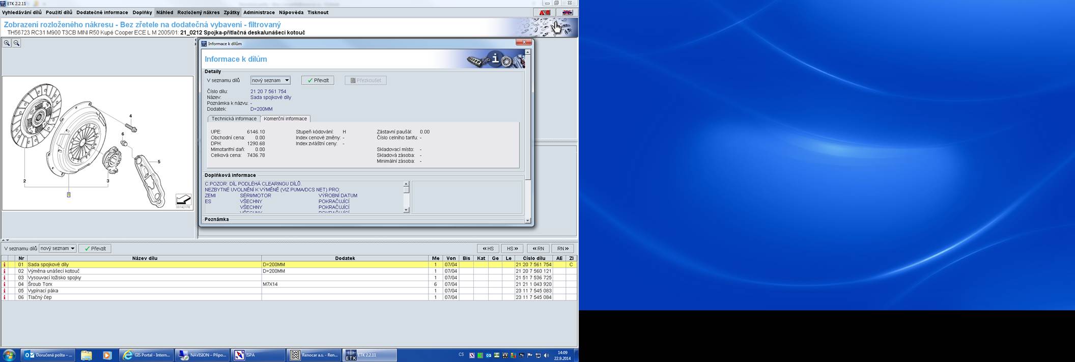Click the red vehicle icon beside car icon
This screenshot has width=1075, height=362.
(x=545, y=12)
